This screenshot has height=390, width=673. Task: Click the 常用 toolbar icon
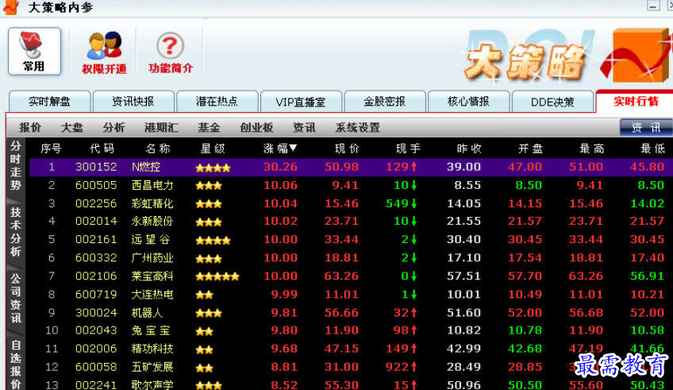[x=34, y=51]
